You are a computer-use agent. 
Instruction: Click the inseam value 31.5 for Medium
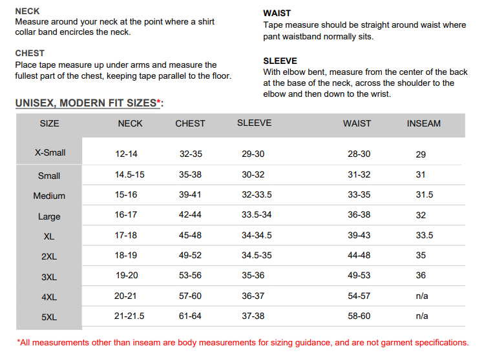(x=425, y=194)
